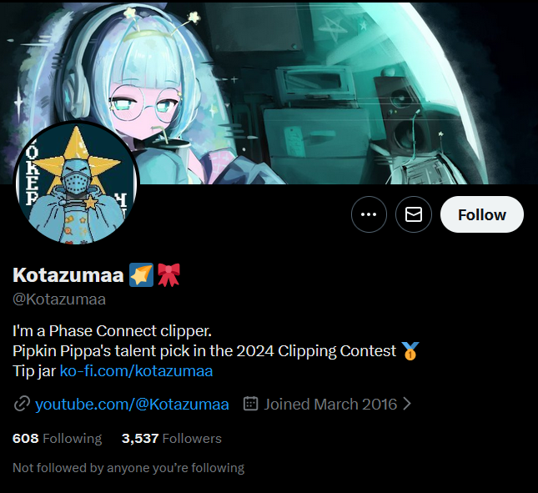Visit the youtube.com/@Kotazumaa link
The image size is (538, 493).
(x=132, y=404)
